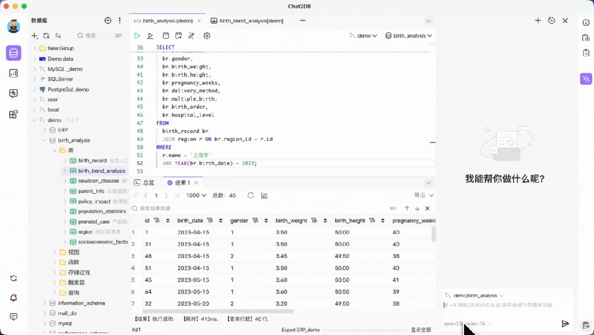Image resolution: width=594 pixels, height=335 pixels.
Task: Select the newborn_disease table
Action: pos(99,181)
